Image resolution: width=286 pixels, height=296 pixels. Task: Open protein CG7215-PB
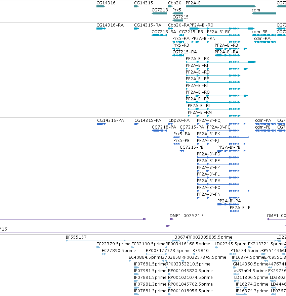pyautogui.click(x=192, y=147)
